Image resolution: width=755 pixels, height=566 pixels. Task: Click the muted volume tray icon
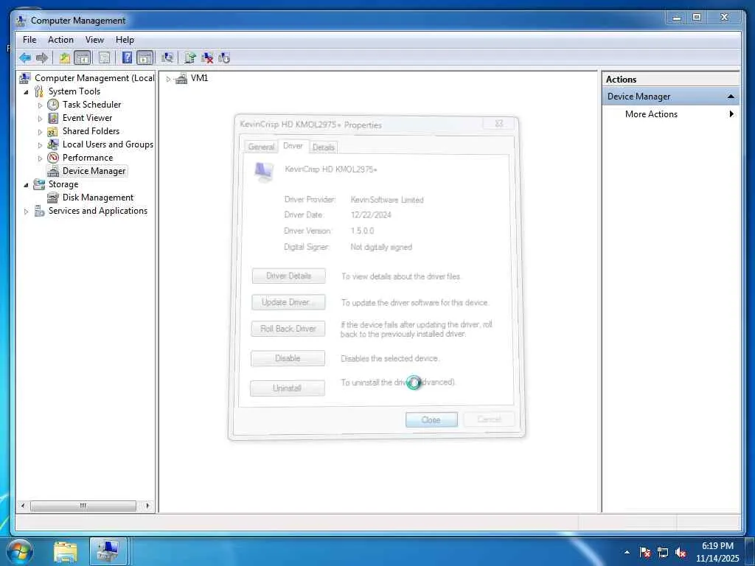click(681, 552)
